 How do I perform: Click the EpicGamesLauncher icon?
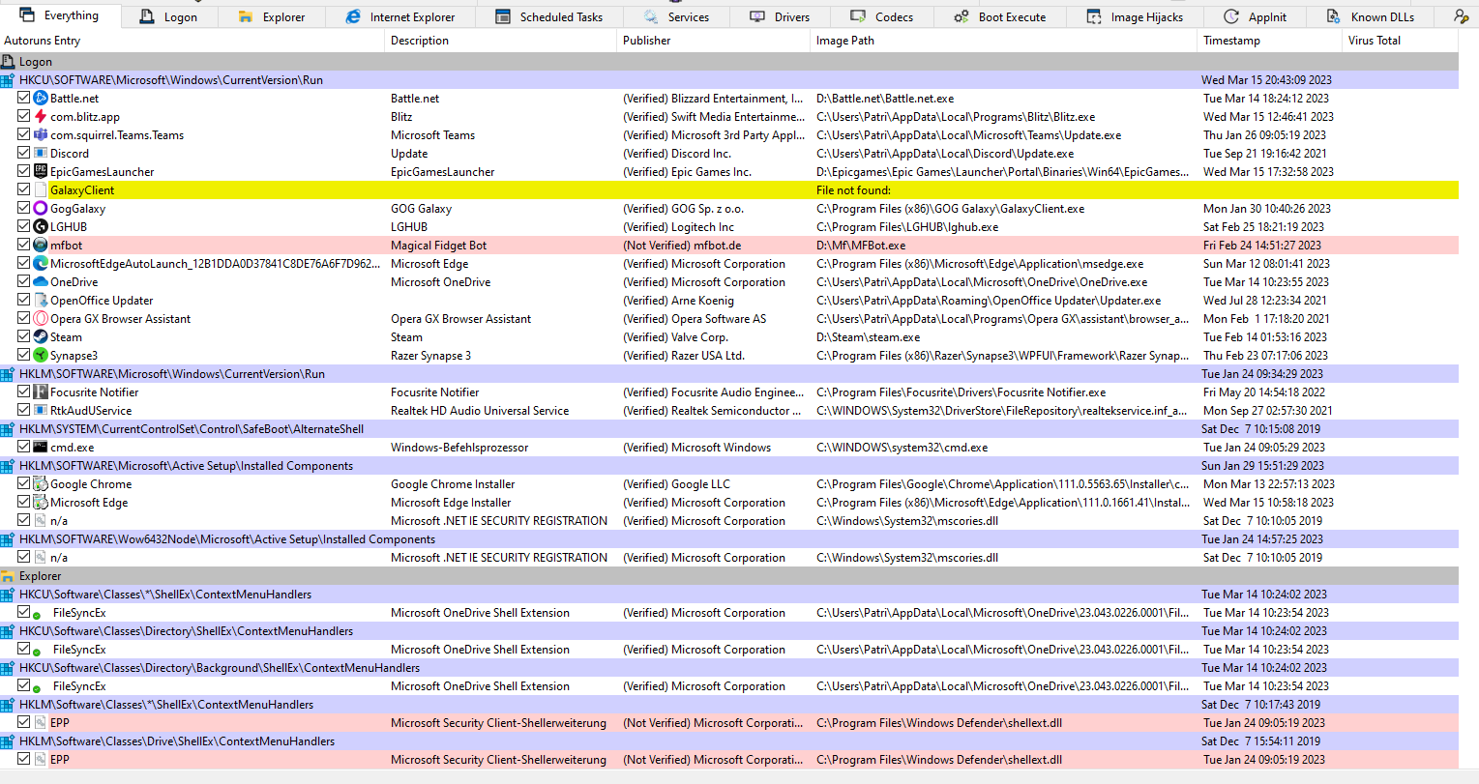tap(41, 171)
